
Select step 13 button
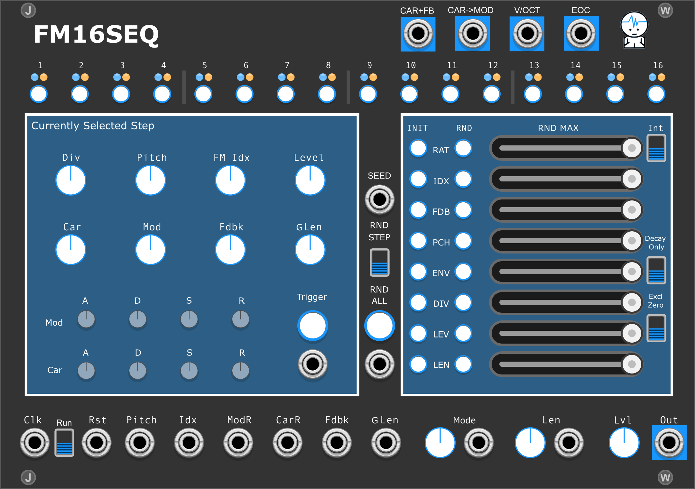533,94
